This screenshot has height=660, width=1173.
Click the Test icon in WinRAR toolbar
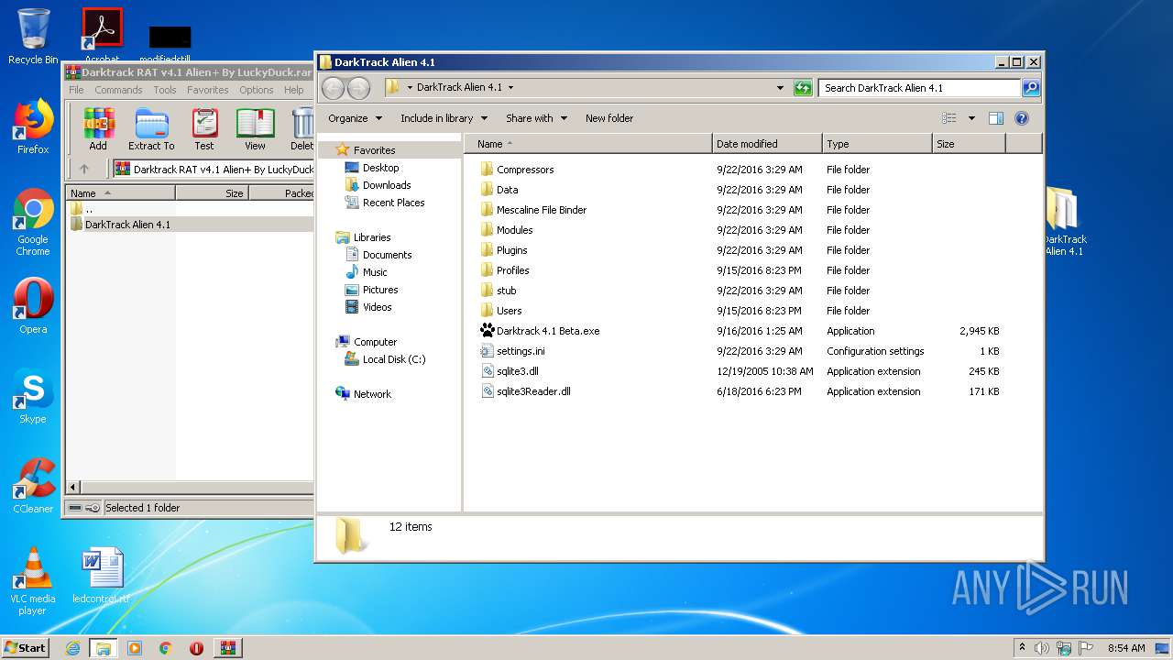tap(204, 128)
